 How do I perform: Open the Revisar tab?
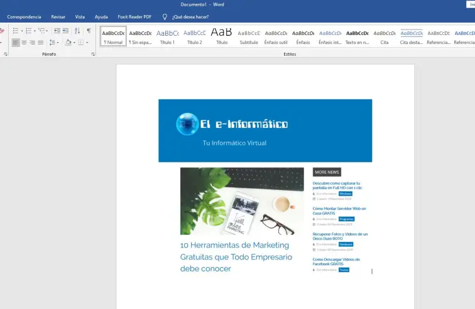tap(58, 17)
